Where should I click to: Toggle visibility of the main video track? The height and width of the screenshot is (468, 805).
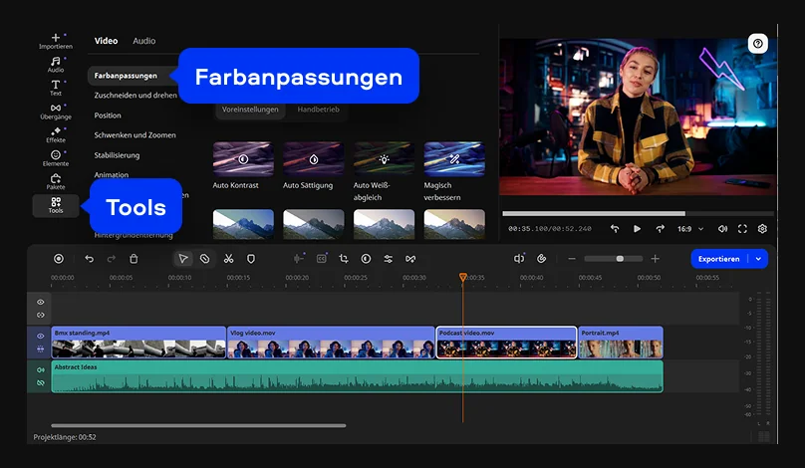(41, 337)
